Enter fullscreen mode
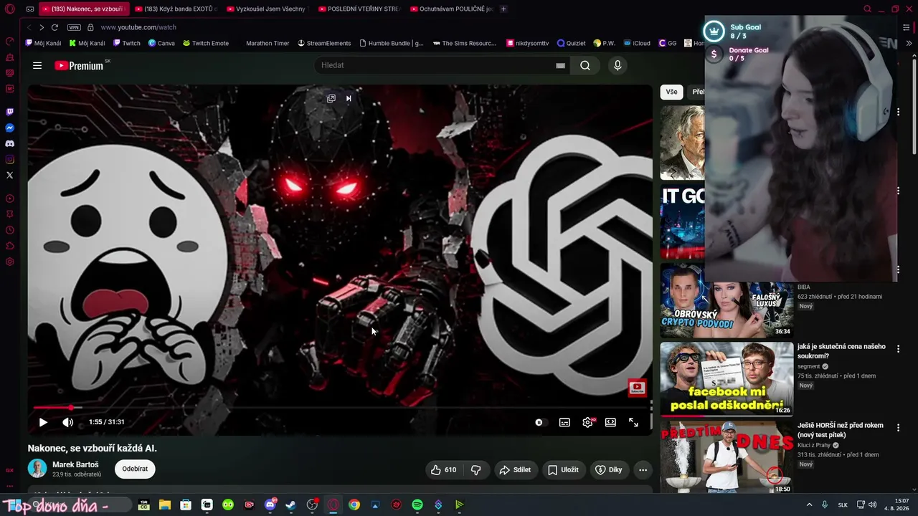 (633, 422)
